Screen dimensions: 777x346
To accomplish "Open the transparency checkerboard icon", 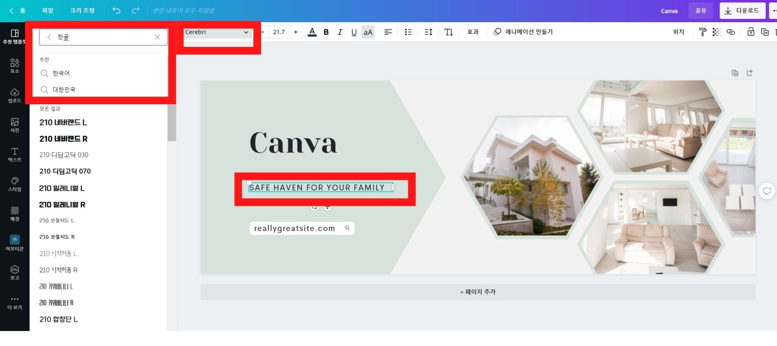I will click(716, 32).
